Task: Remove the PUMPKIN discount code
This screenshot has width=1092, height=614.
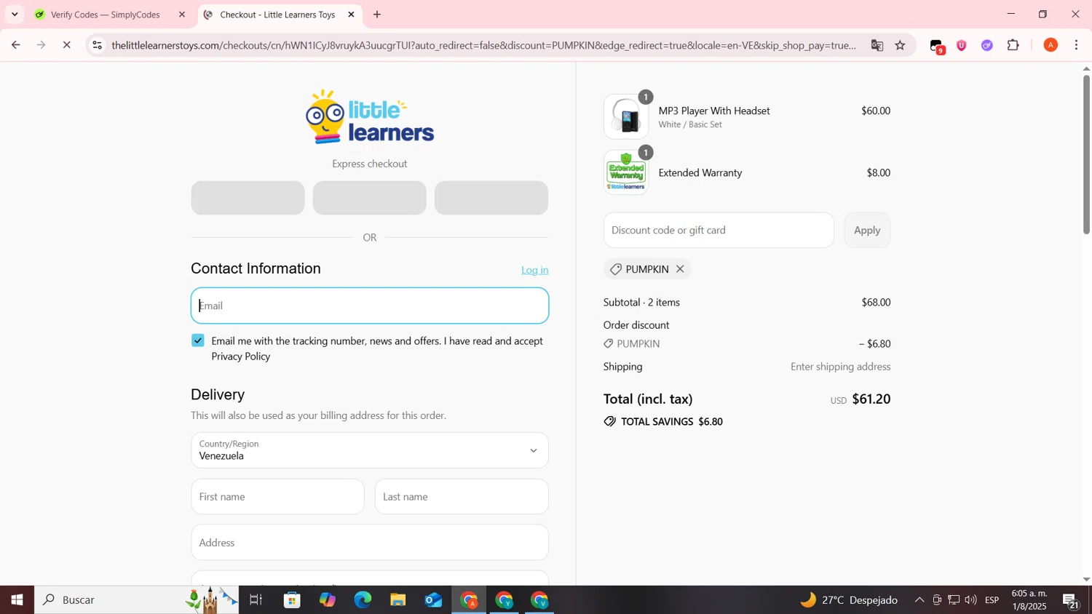Action: pyautogui.click(x=680, y=269)
